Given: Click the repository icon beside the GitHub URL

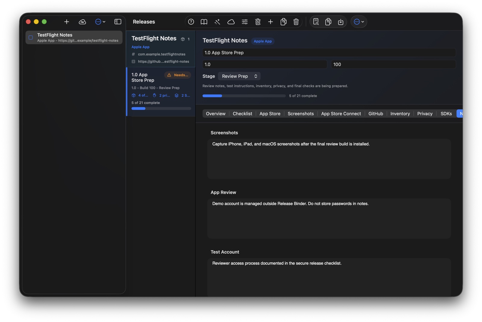Looking at the screenshot, I should pos(133,62).
